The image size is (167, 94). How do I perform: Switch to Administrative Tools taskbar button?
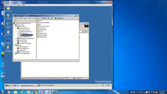click(29, 85)
